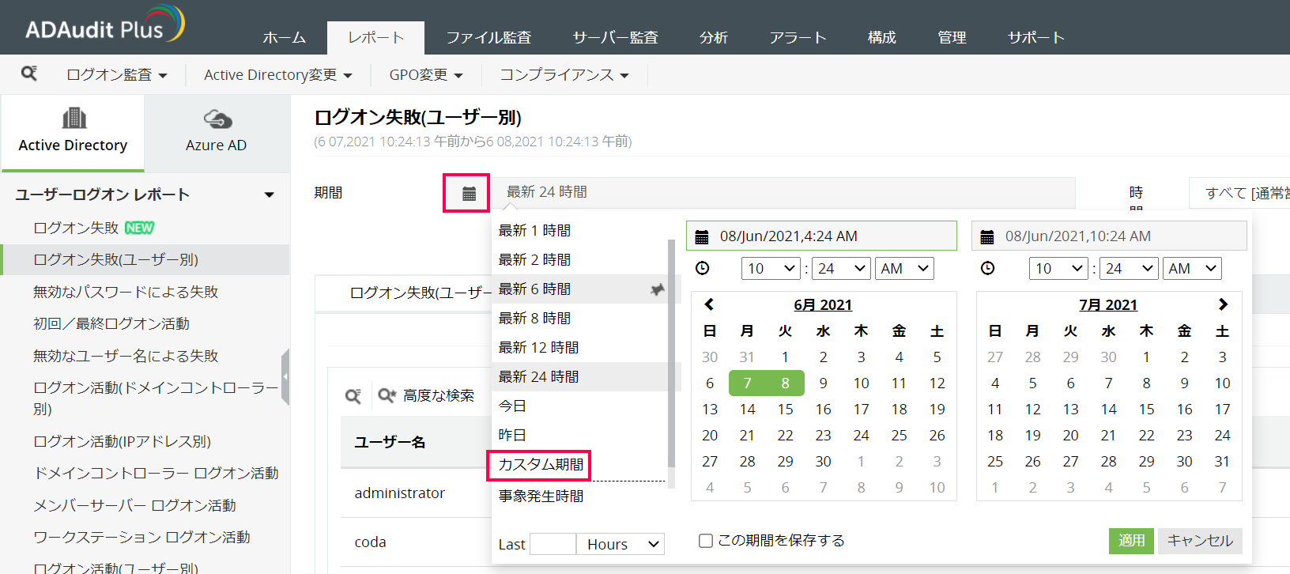Expand the ログオン監査 dropdown menu
This screenshot has height=574, width=1290.
coord(117,75)
